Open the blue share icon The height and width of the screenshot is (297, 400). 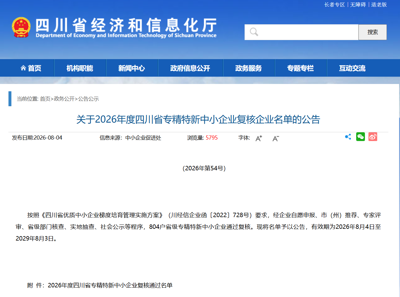click(x=348, y=137)
